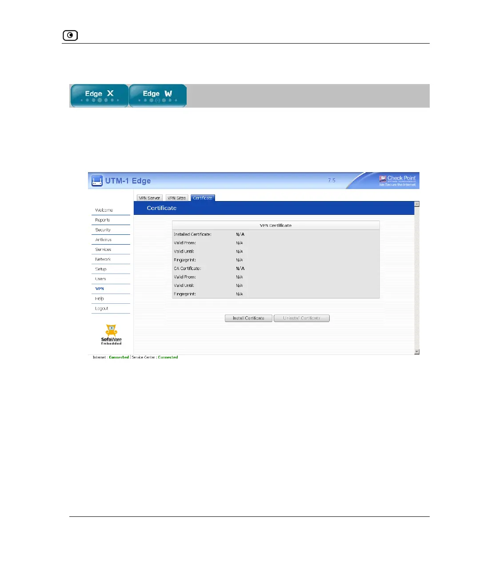The width and height of the screenshot is (479, 580).
Task: Open the Help menu item
Action: pos(99,298)
